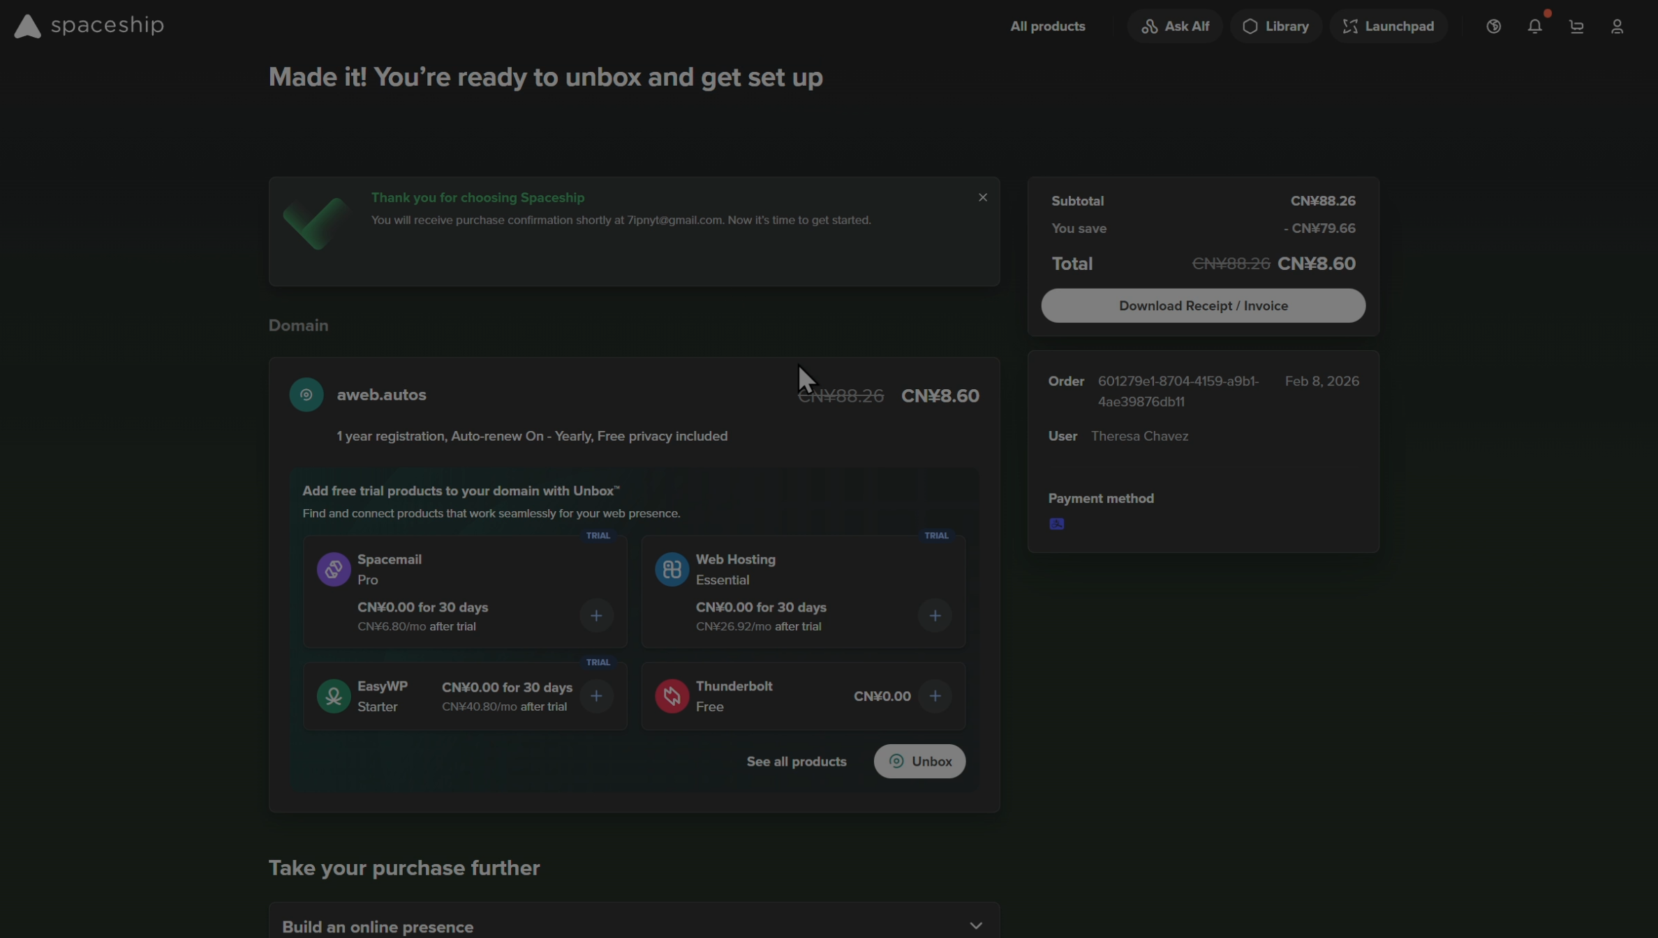Dismiss the thank you banner
This screenshot has width=1658, height=938.
pos(982,197)
